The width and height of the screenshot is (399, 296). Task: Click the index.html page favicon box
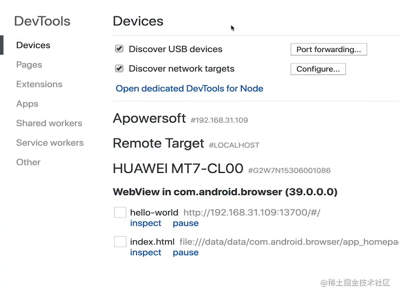pyautogui.click(x=120, y=242)
